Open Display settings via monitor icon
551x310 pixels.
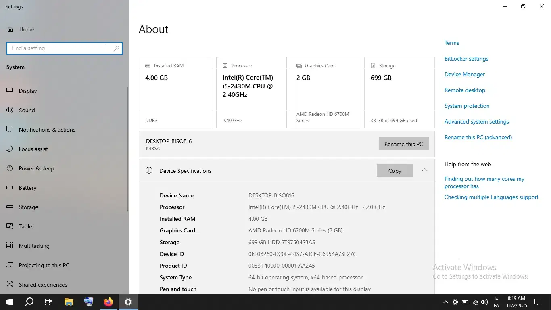10,91
